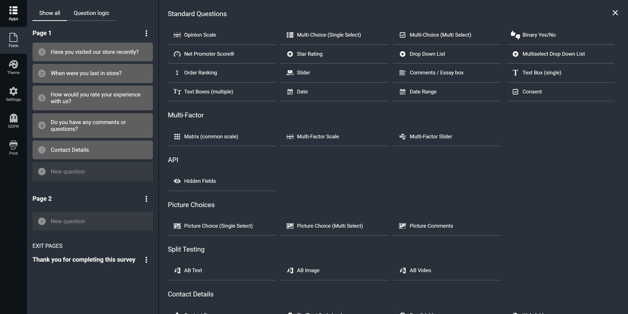The width and height of the screenshot is (628, 314).
Task: Switch to Question logic tab
Action: tap(91, 13)
